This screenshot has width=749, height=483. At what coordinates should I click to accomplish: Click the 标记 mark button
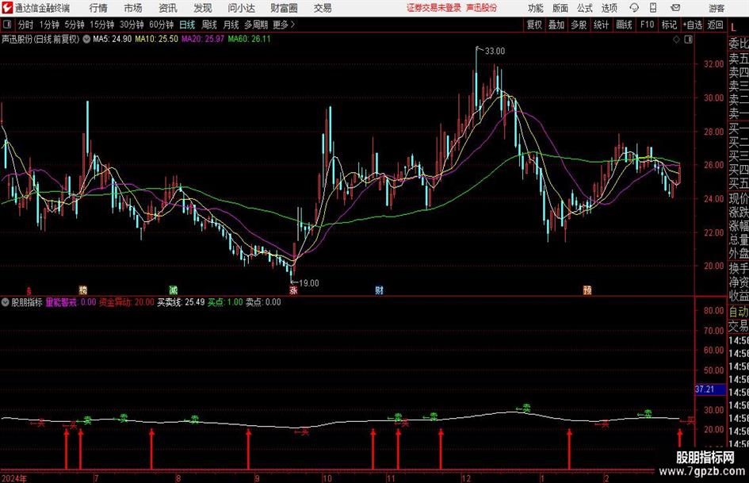click(x=669, y=25)
